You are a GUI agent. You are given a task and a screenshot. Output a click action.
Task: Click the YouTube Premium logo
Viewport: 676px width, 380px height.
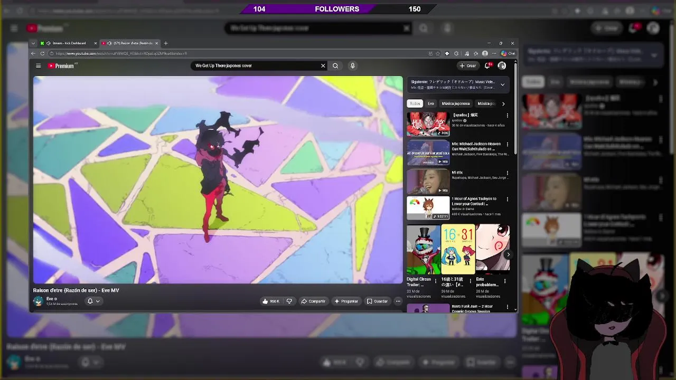click(61, 66)
